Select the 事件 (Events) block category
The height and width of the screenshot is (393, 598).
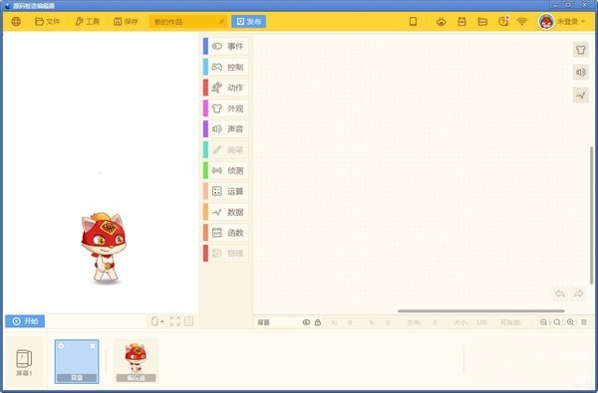(226, 46)
